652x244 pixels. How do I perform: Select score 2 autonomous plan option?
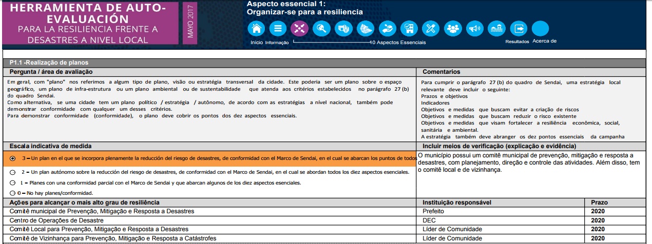[13, 172]
